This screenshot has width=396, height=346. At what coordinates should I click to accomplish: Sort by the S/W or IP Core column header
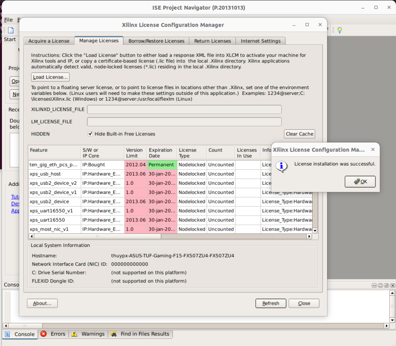tap(102, 153)
